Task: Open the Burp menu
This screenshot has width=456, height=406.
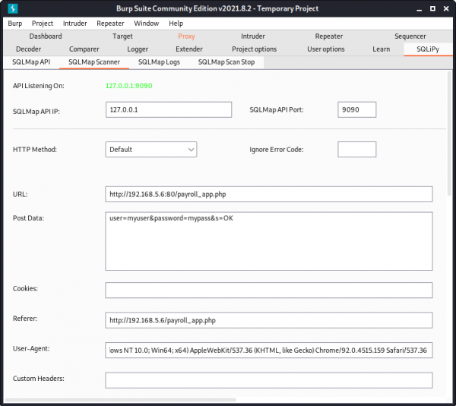Action: 15,24
